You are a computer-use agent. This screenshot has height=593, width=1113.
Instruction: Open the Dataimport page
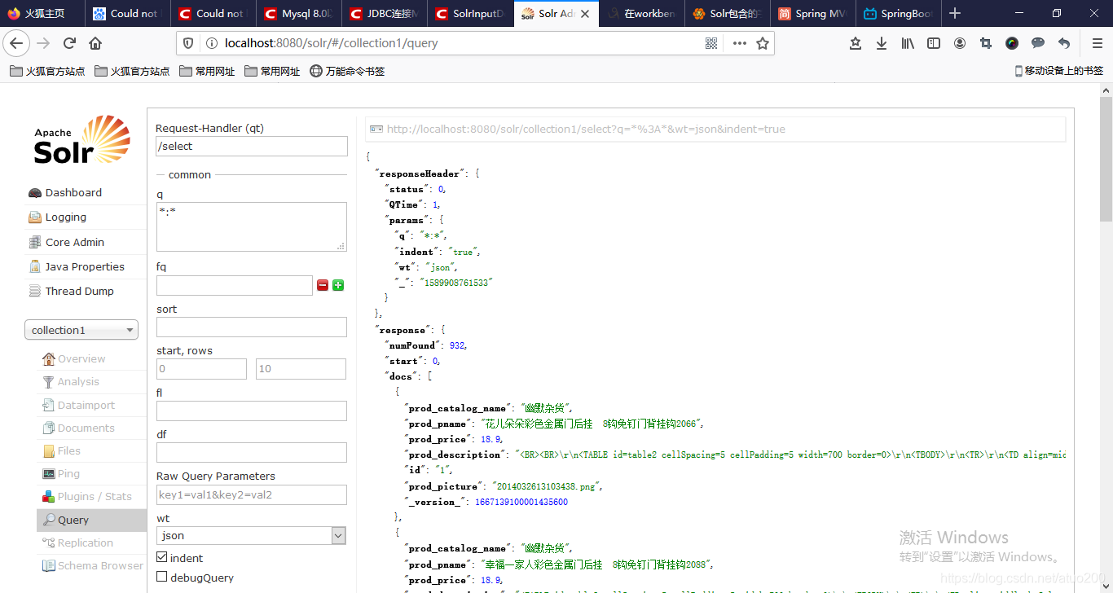click(x=78, y=405)
